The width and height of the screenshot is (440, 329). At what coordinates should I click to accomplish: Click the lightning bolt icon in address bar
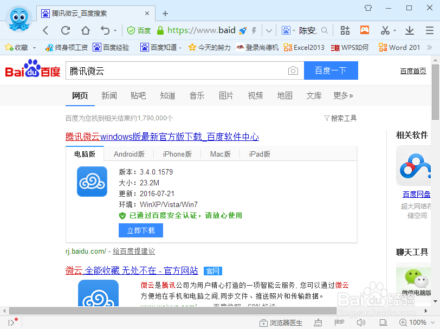254,30
